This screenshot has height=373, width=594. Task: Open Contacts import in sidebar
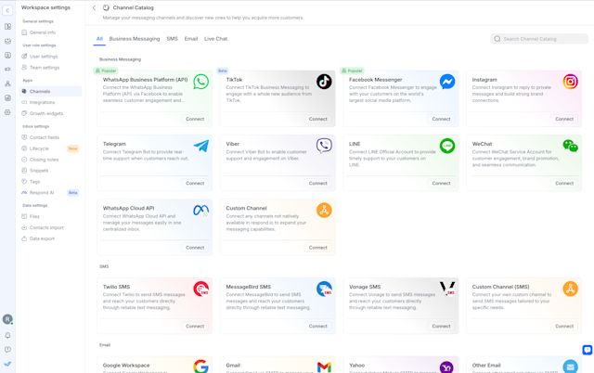pos(50,227)
